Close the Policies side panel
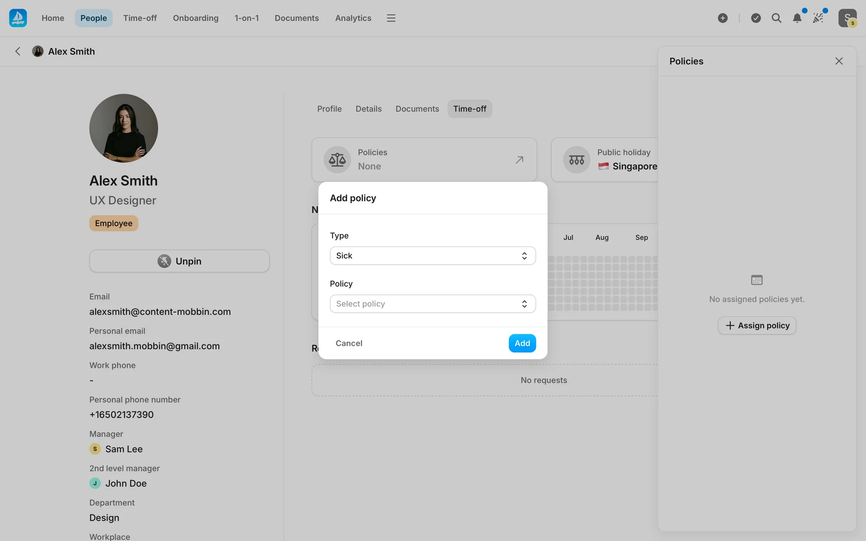The width and height of the screenshot is (866, 541). click(x=838, y=61)
